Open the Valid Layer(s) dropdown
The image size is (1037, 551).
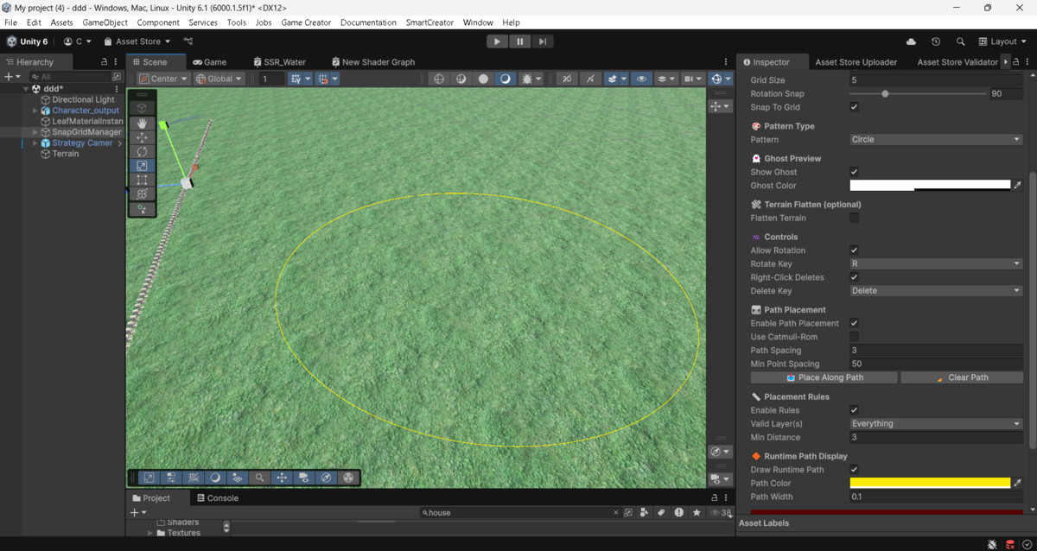[x=936, y=424]
